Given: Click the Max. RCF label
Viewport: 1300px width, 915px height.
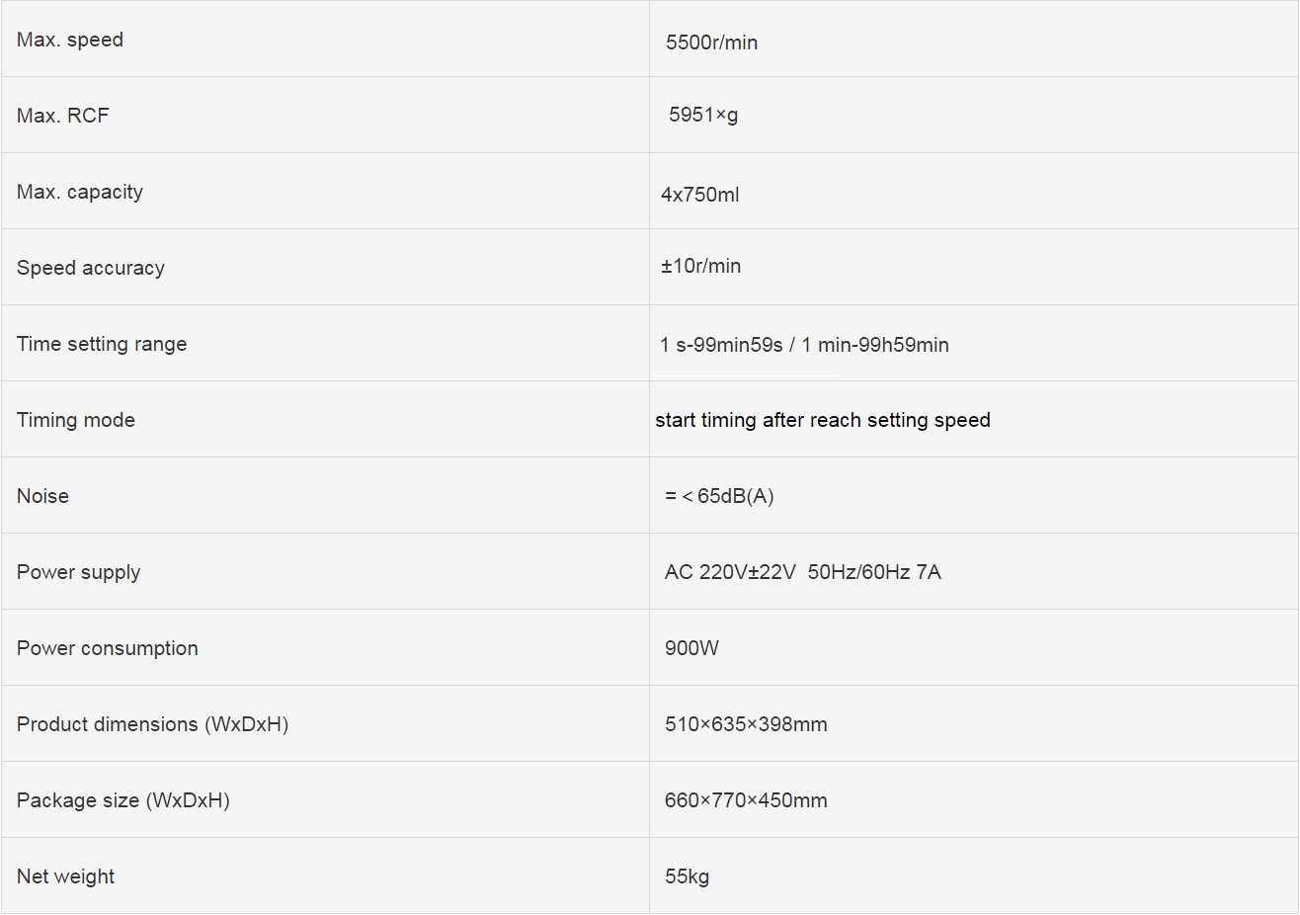Looking at the screenshot, I should pos(63,116).
